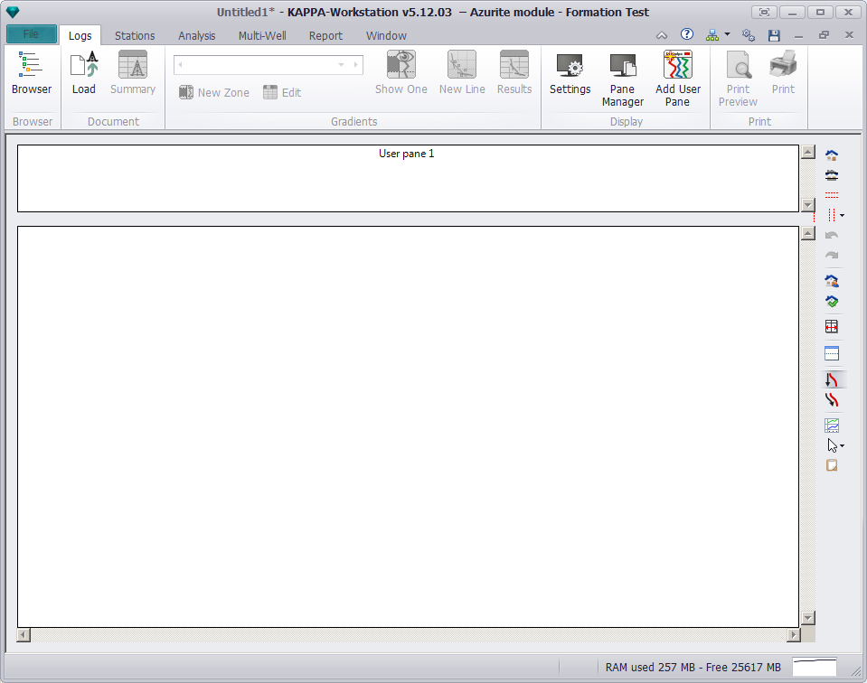Switch to the Stations tab
This screenshot has height=683, width=867.
coord(135,35)
